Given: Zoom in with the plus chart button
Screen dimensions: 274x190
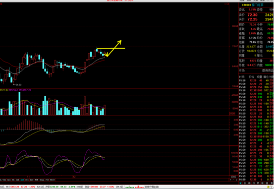Looking at the screenshot, I should (x=231, y=180).
